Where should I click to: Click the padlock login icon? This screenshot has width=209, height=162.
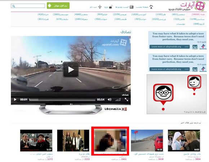tap(111, 7)
